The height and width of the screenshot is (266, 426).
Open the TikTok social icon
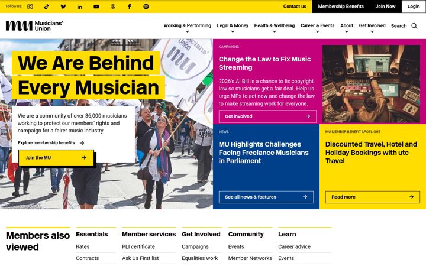[x=47, y=7]
